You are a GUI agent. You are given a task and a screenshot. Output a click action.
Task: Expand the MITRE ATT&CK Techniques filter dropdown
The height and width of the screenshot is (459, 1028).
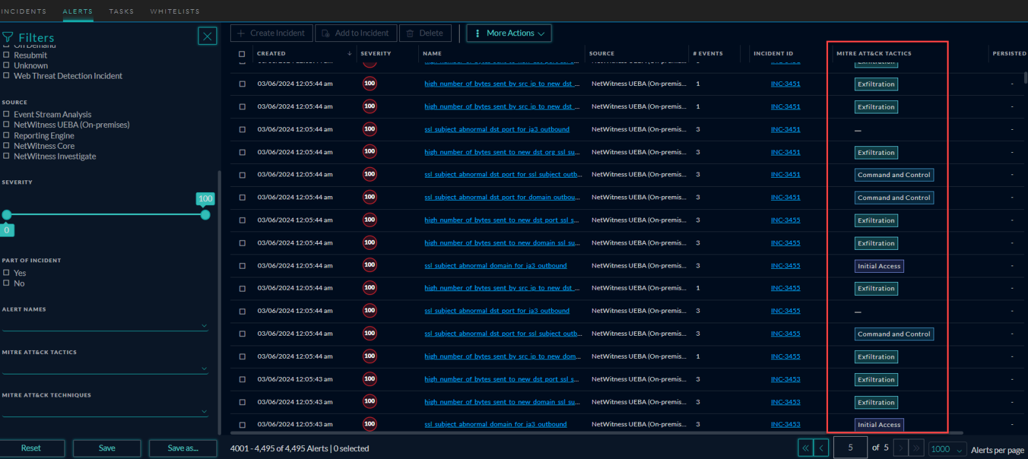point(106,411)
